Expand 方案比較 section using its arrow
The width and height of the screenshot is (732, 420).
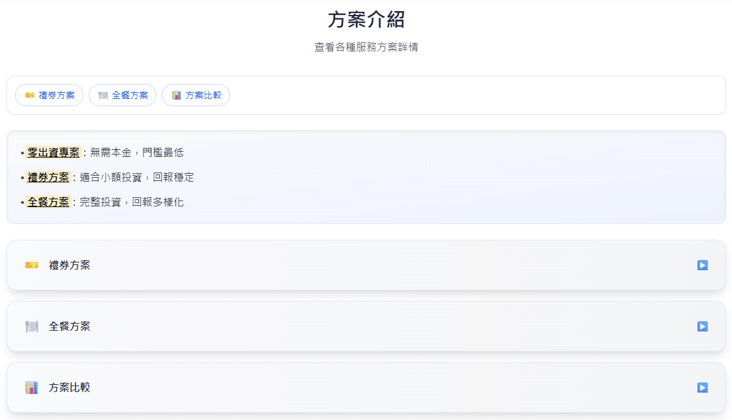(x=702, y=387)
